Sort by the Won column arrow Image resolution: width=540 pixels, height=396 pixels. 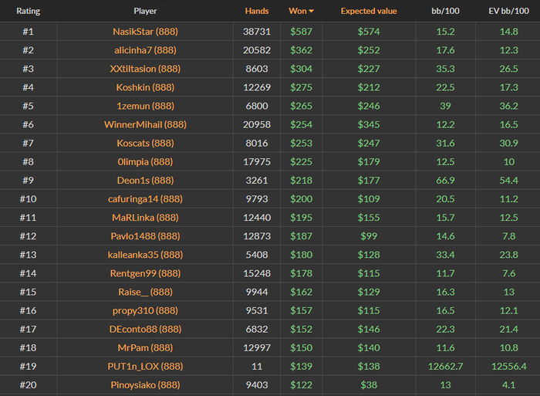[x=312, y=12]
